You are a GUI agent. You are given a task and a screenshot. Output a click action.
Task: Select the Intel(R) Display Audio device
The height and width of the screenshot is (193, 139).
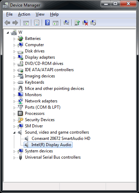pos(51,145)
